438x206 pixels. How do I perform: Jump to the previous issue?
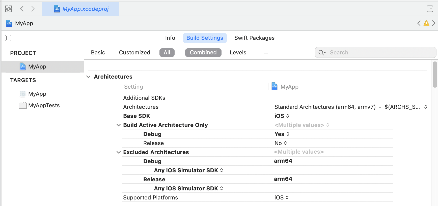point(419,23)
